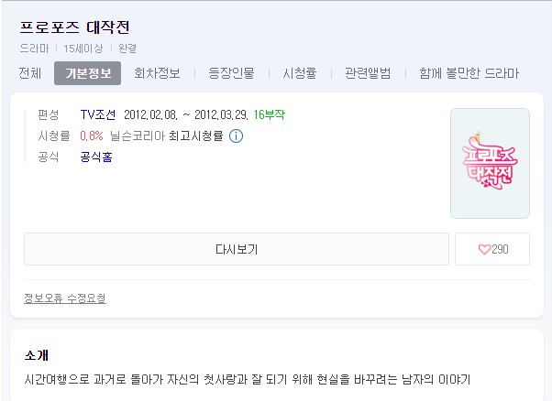The width and height of the screenshot is (552, 401).
Task: Click the 16부작 episode count text
Action: pyautogui.click(x=270, y=114)
